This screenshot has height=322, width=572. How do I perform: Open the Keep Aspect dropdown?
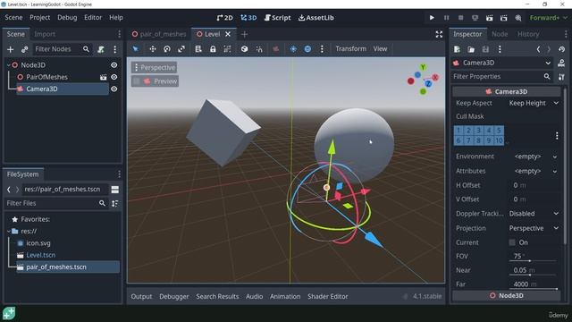pyautogui.click(x=534, y=104)
